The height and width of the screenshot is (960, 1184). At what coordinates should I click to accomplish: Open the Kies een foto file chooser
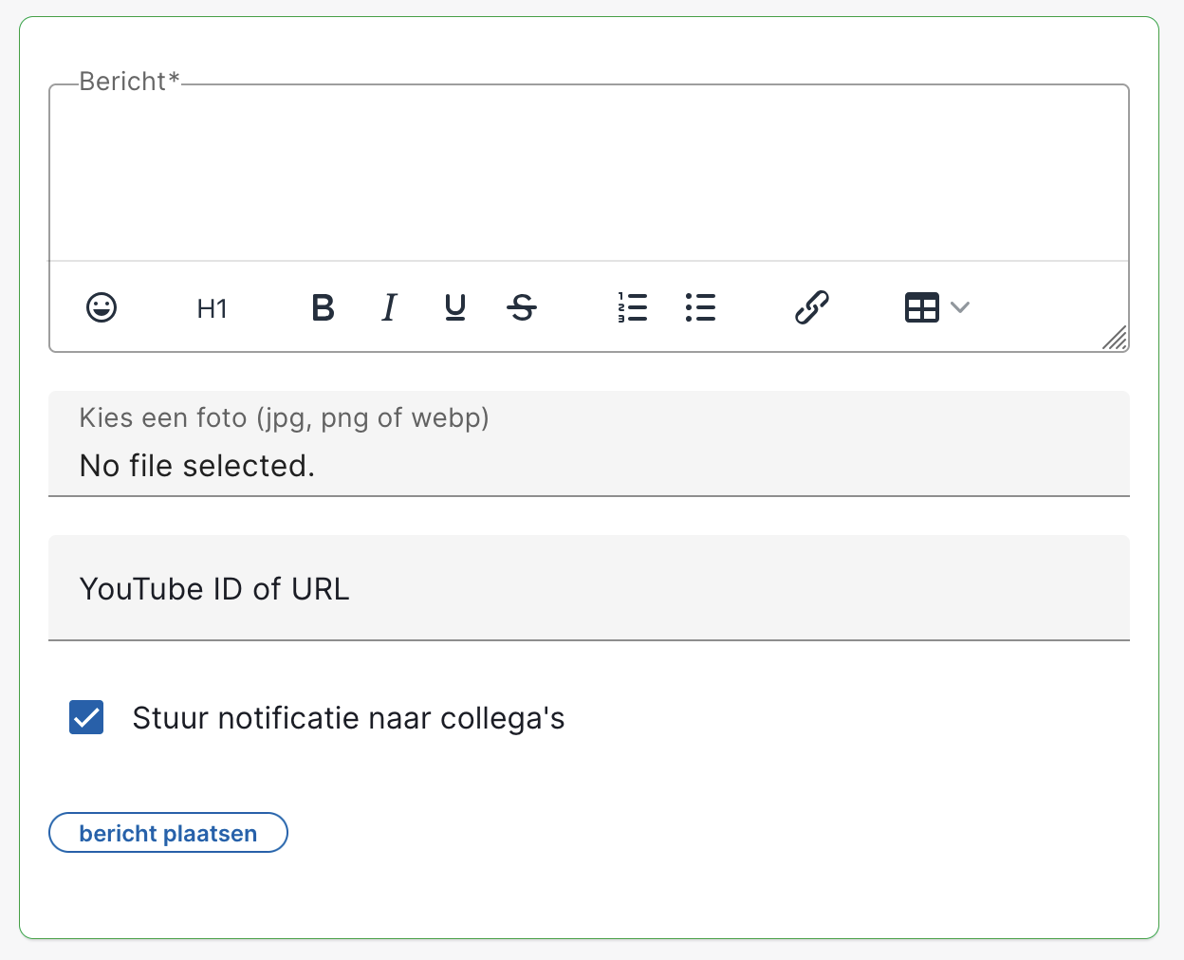589,443
